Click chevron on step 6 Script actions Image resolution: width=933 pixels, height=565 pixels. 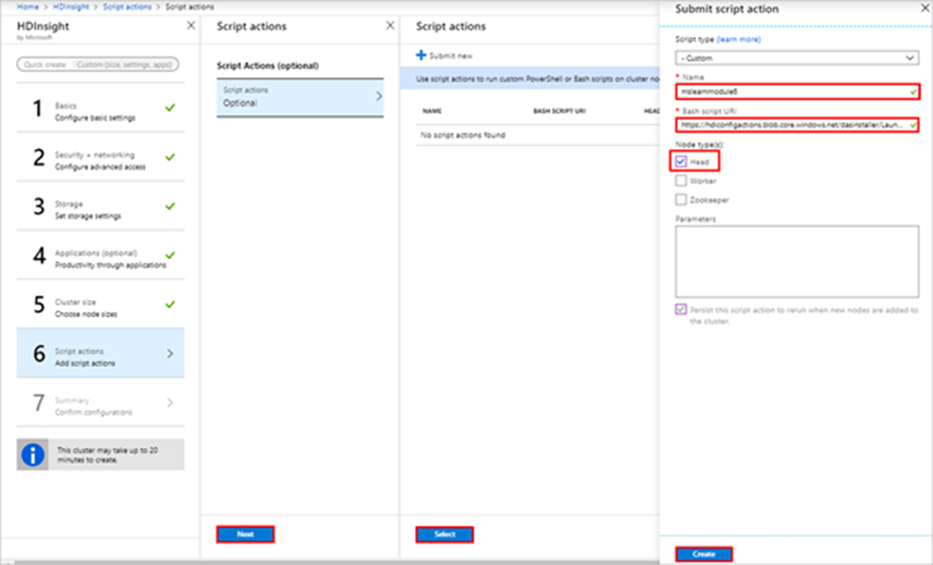(170, 353)
